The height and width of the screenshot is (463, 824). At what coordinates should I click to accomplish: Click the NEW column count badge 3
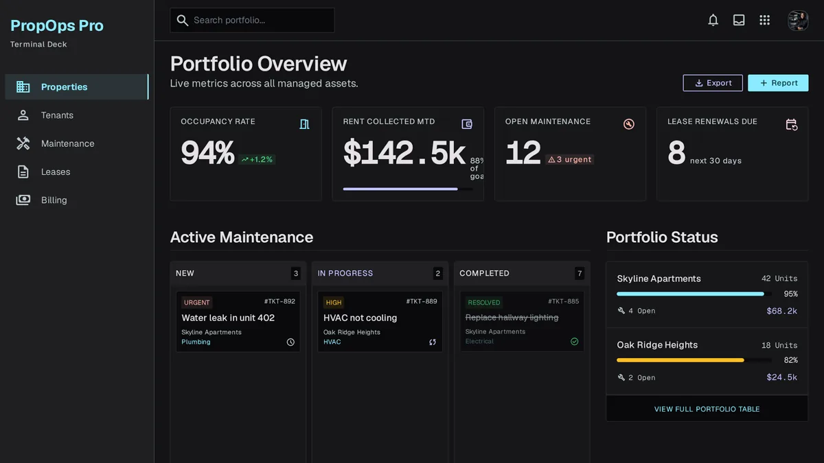tap(296, 273)
